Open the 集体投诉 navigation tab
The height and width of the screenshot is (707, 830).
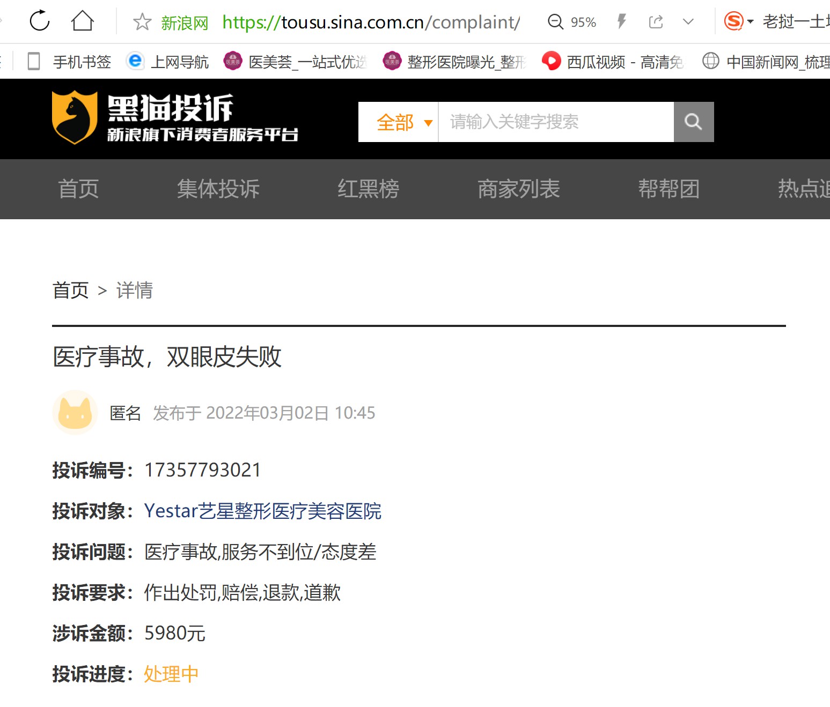pyautogui.click(x=218, y=189)
